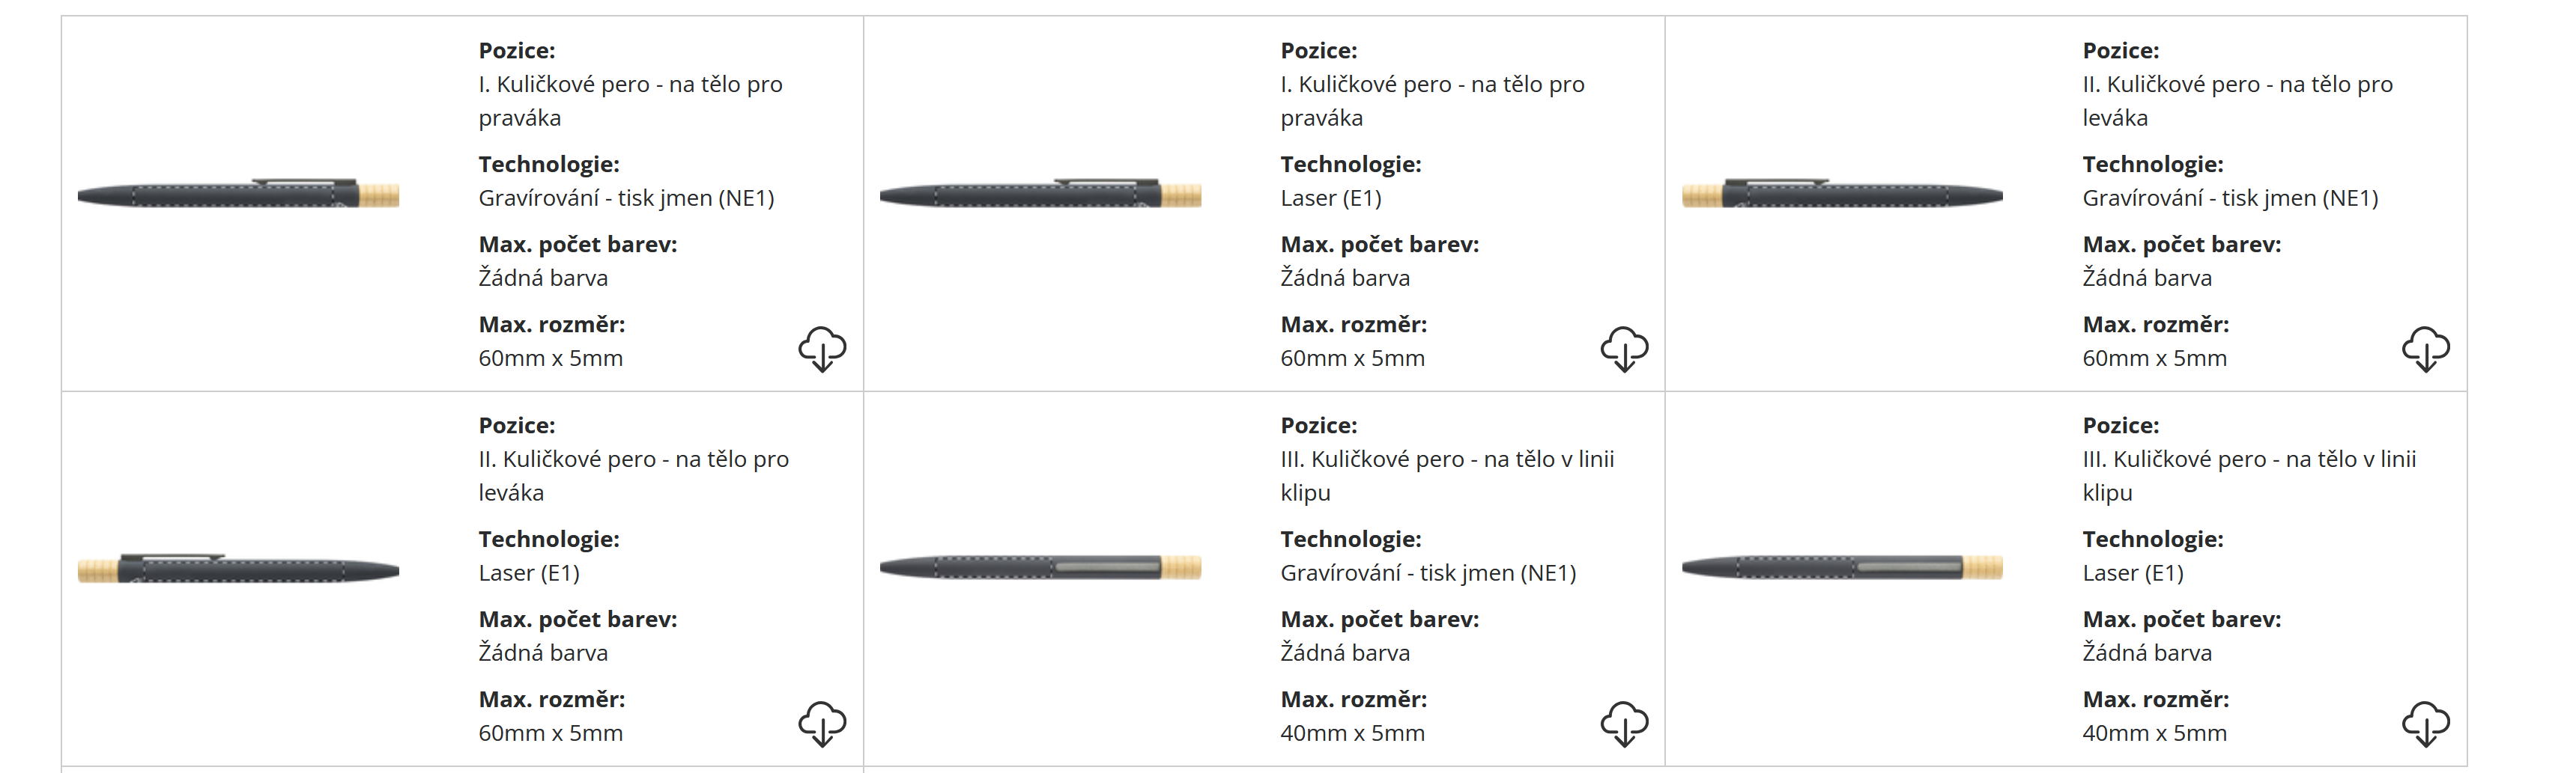This screenshot has width=2576, height=773.
Task: Open pen image for right-hander Laser (E1)
Action: pos(1040,194)
